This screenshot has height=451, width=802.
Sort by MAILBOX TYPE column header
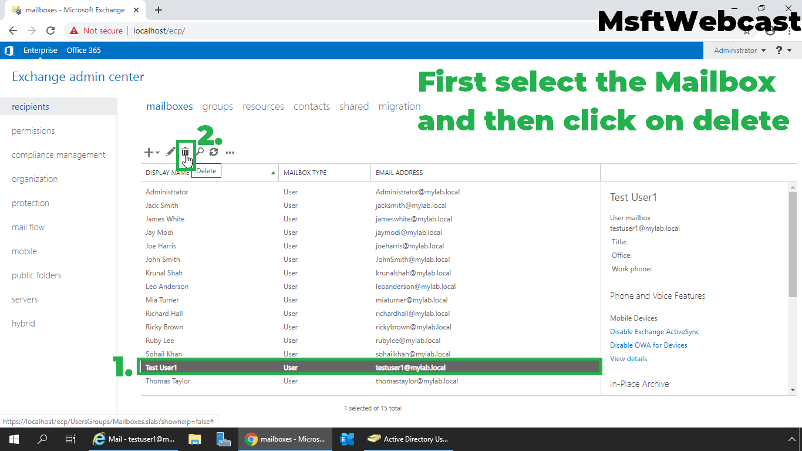click(x=325, y=173)
